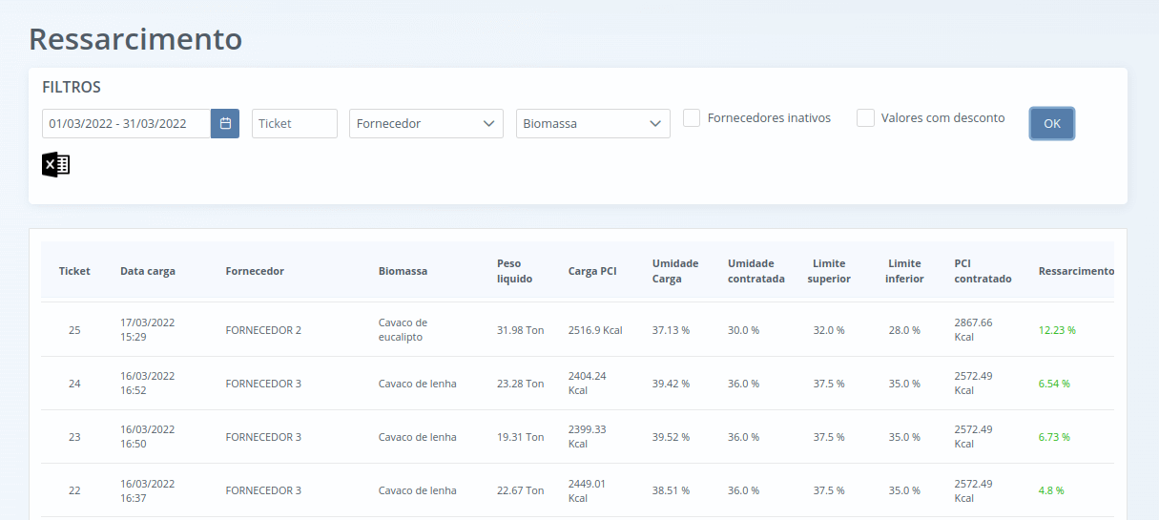Click the 2399.33 Kcal carga PCI cell
The width and height of the screenshot is (1159, 520).
[x=587, y=437]
